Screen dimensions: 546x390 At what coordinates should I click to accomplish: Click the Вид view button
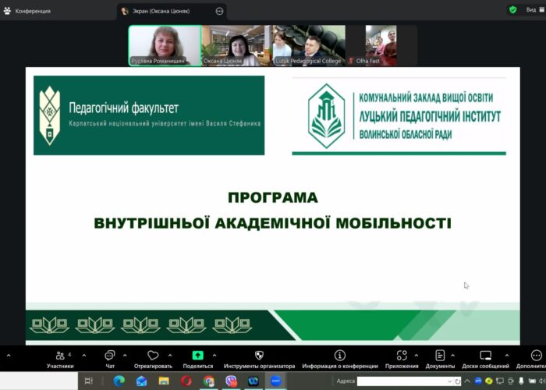coord(532,10)
